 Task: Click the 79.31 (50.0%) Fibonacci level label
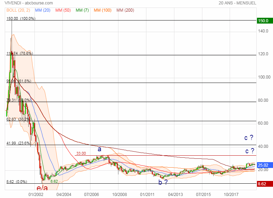point(18,100)
